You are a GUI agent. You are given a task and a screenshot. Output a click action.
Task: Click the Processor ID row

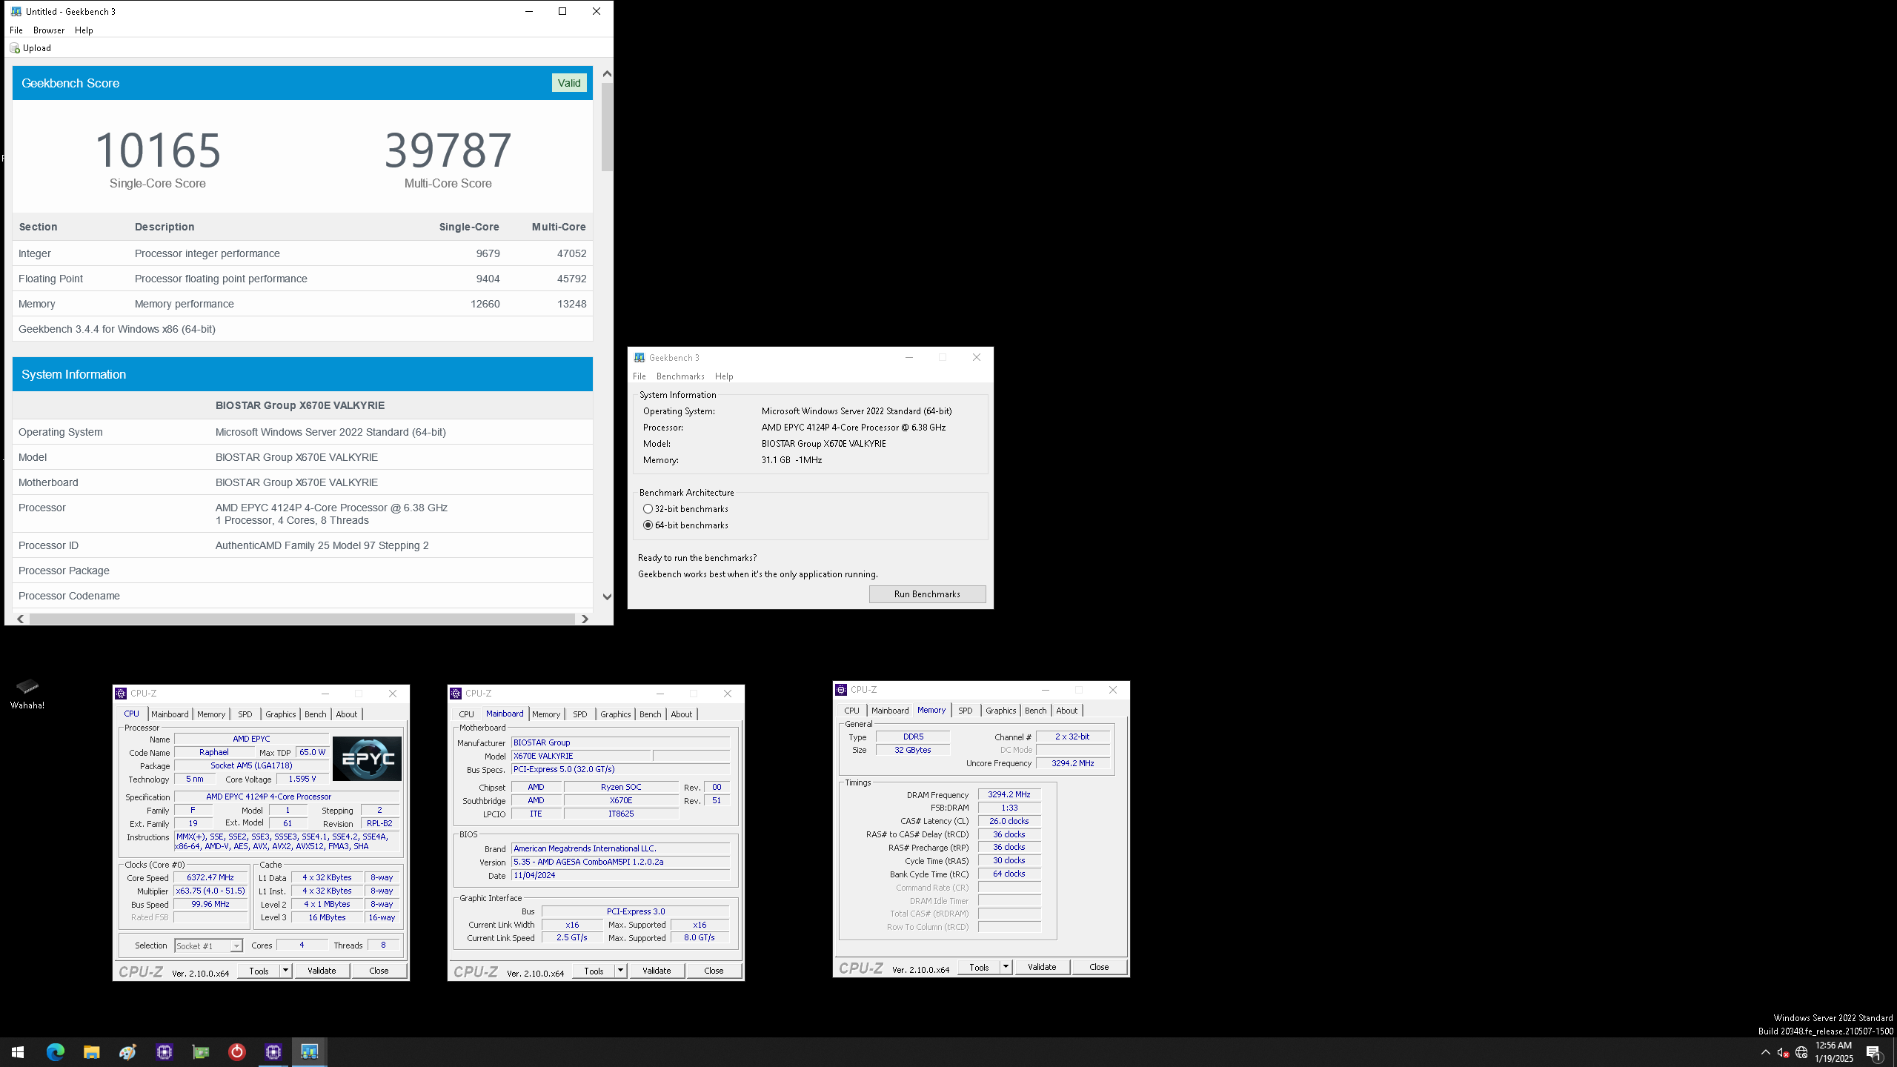(x=302, y=545)
